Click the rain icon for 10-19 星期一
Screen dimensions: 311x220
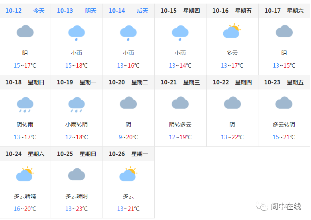pyautogui.click(x=77, y=105)
